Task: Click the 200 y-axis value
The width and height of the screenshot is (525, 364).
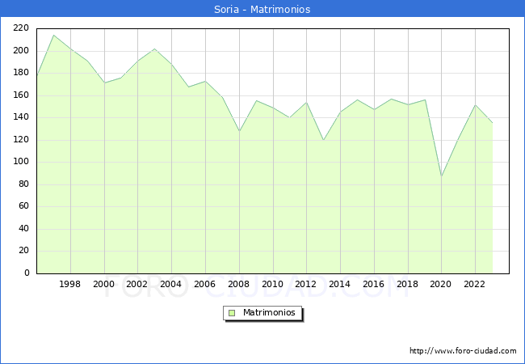Action: click(x=21, y=51)
